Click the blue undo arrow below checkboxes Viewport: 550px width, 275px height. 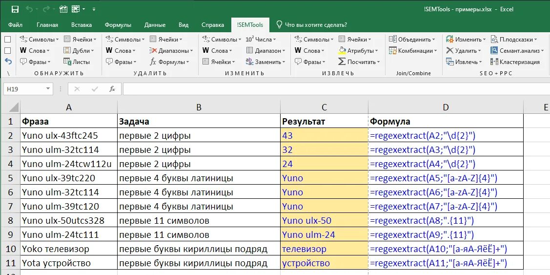8,62
